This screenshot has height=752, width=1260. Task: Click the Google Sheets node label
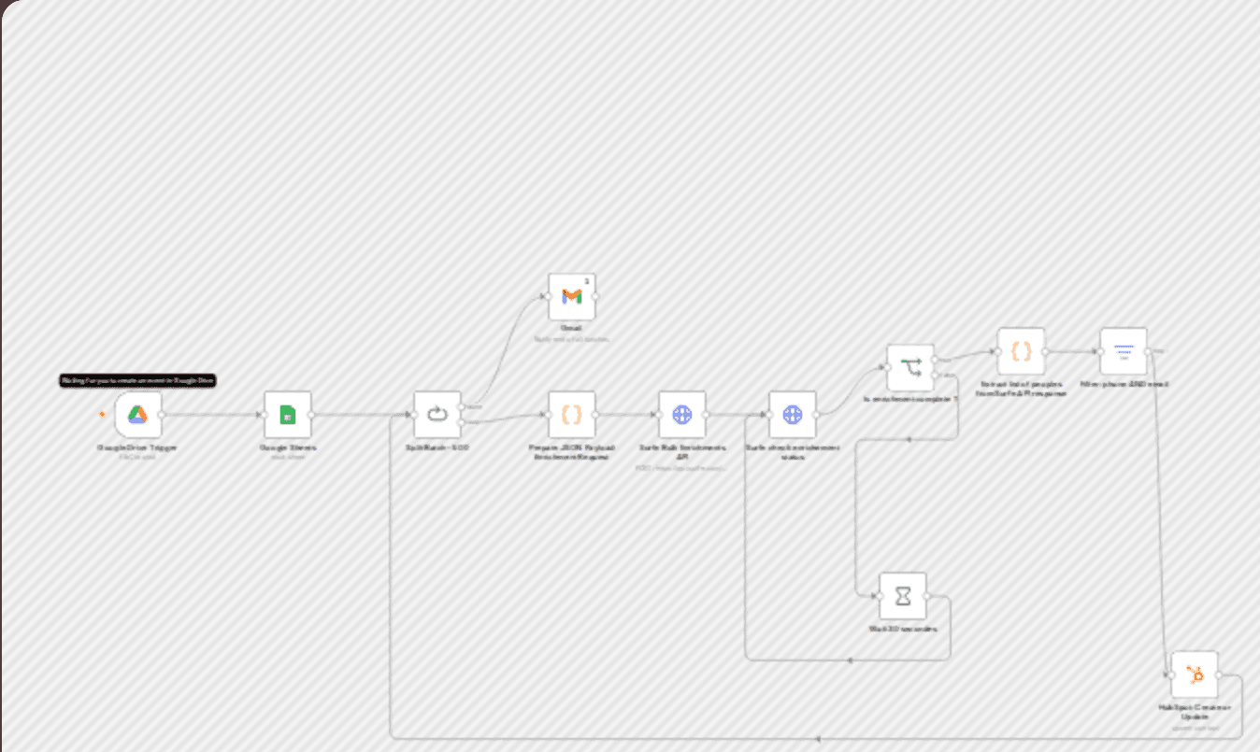coord(288,447)
